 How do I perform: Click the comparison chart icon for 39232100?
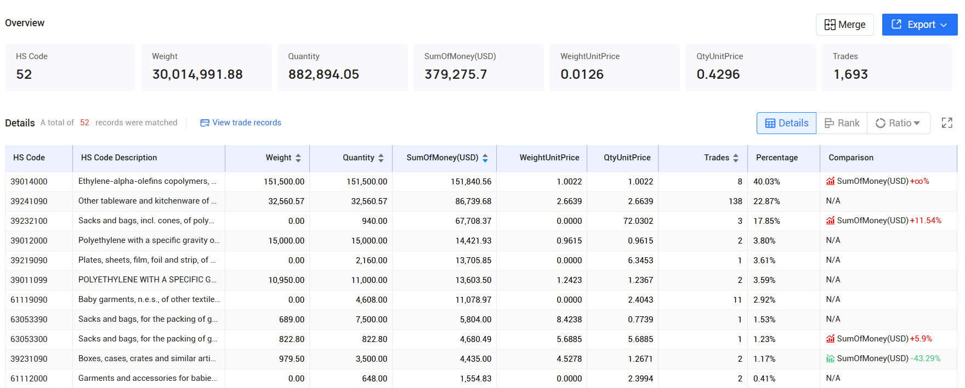[x=830, y=221]
